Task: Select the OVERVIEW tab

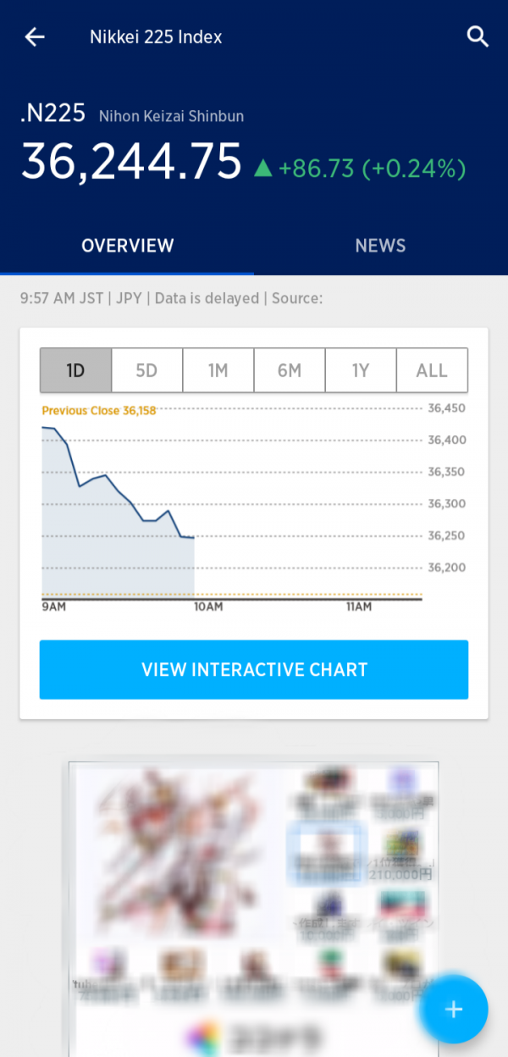Action: pyautogui.click(x=127, y=246)
